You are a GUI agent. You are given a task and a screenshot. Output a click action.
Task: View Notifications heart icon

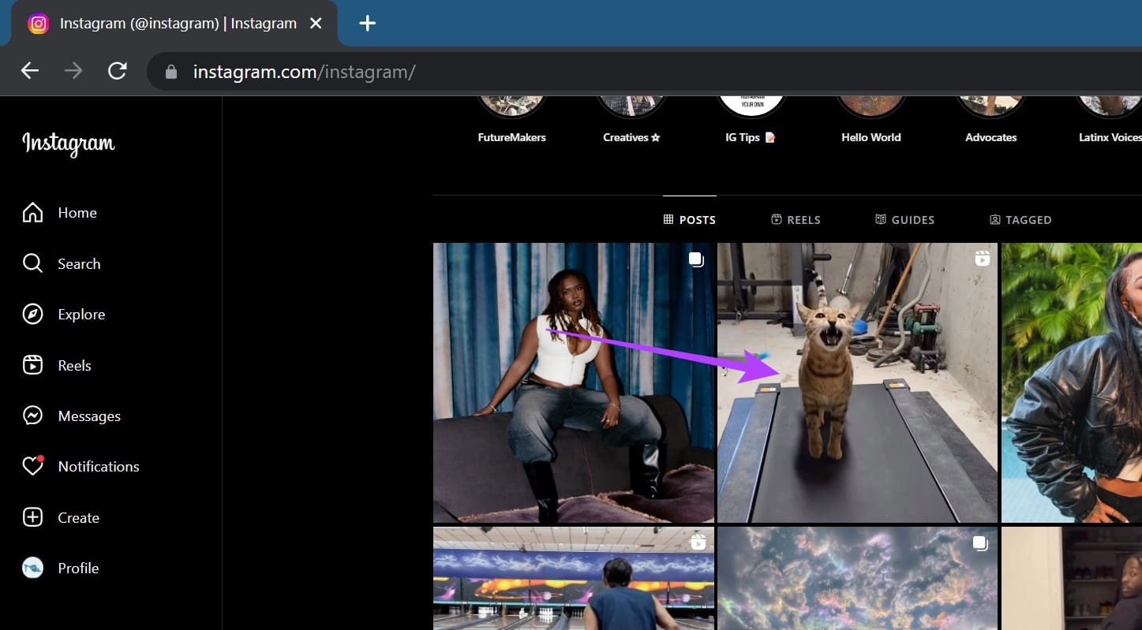[x=32, y=466]
